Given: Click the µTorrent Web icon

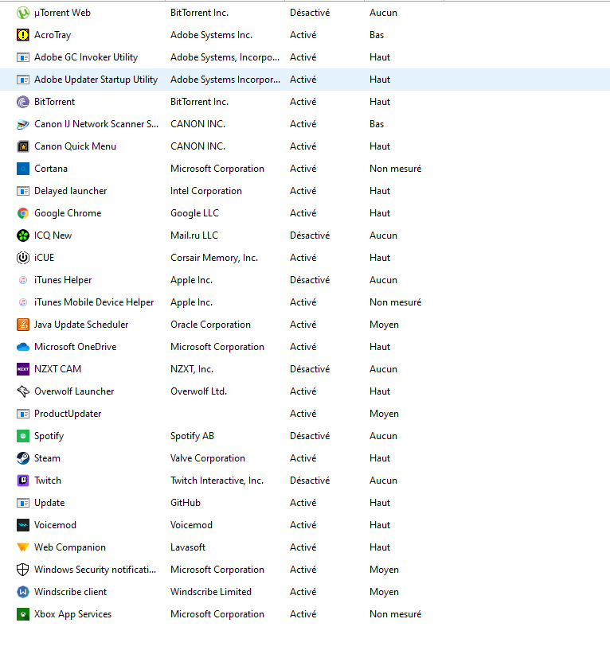Looking at the screenshot, I should point(22,13).
